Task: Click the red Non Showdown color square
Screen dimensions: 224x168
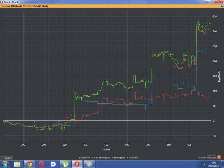Action: [92, 157]
